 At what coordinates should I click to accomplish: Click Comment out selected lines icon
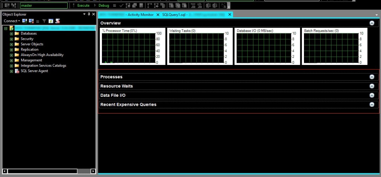coord(193,5)
